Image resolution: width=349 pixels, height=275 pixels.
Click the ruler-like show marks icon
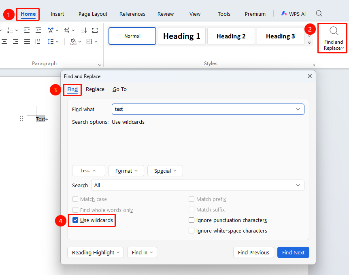pos(95,30)
